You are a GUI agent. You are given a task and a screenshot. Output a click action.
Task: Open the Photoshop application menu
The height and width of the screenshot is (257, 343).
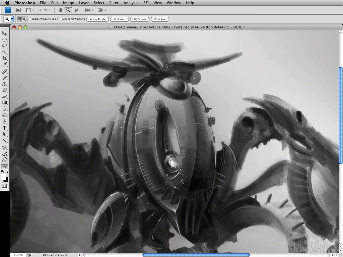coord(24,3)
